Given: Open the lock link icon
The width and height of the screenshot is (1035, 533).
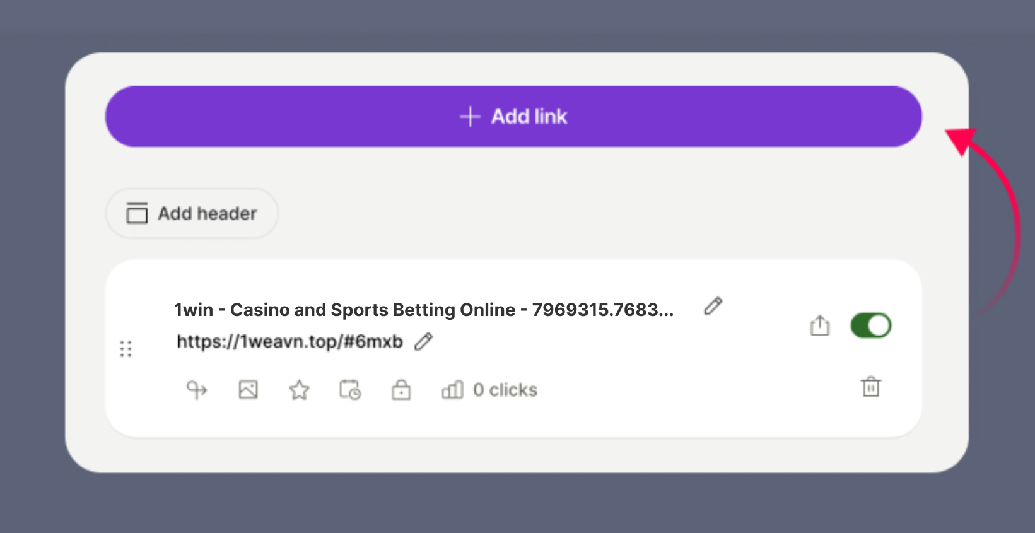Looking at the screenshot, I should pos(401,390).
